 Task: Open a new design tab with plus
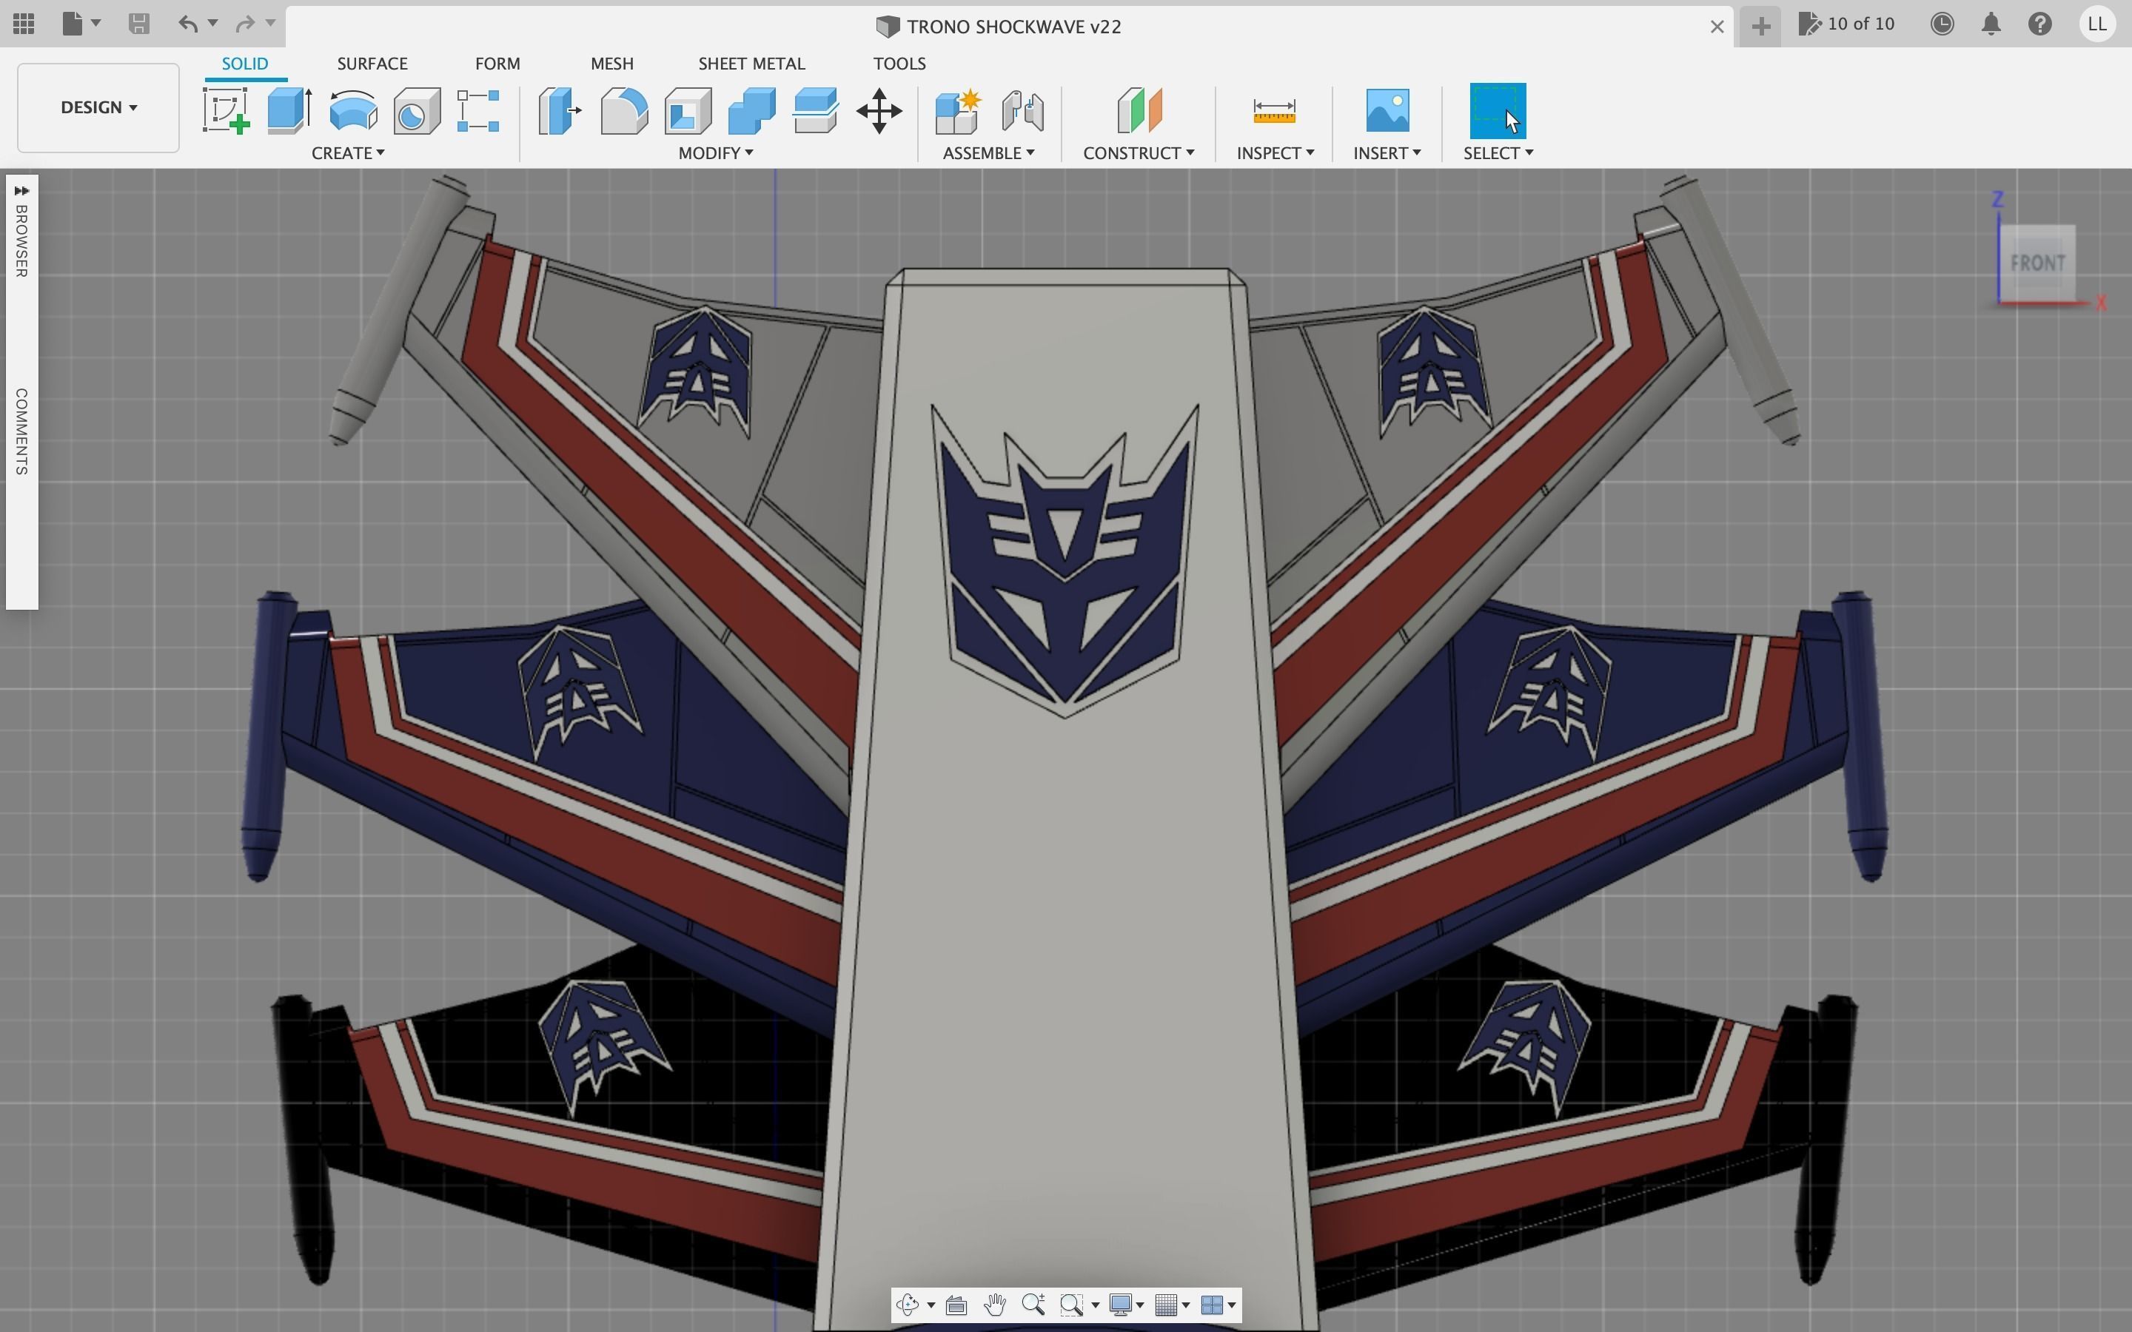click(x=1760, y=26)
